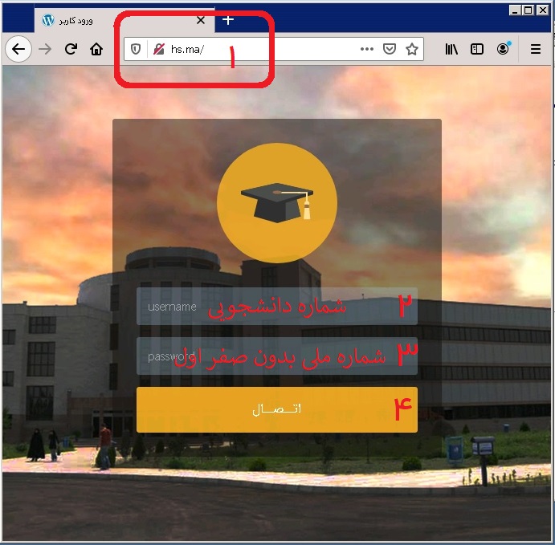Click the password input field
This screenshot has width=555, height=545.
276,356
